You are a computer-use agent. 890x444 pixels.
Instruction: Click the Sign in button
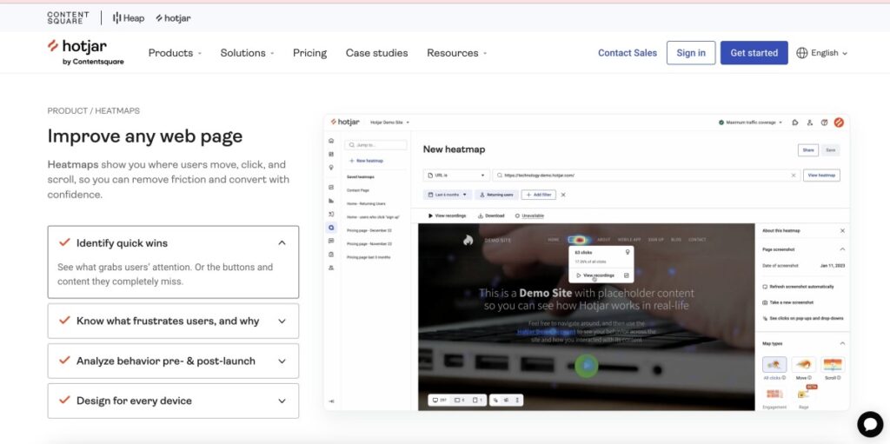point(691,53)
